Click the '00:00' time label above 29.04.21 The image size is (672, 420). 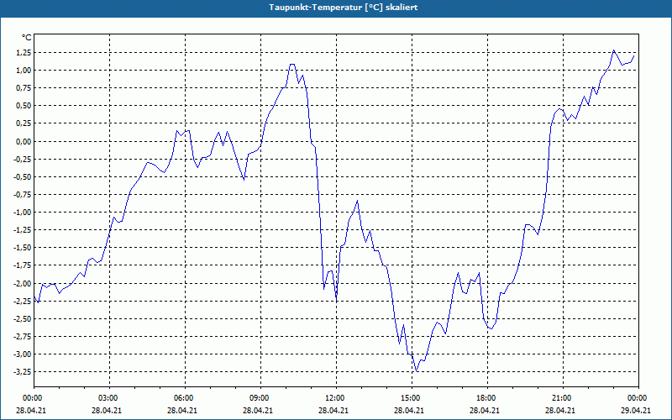click(x=638, y=397)
